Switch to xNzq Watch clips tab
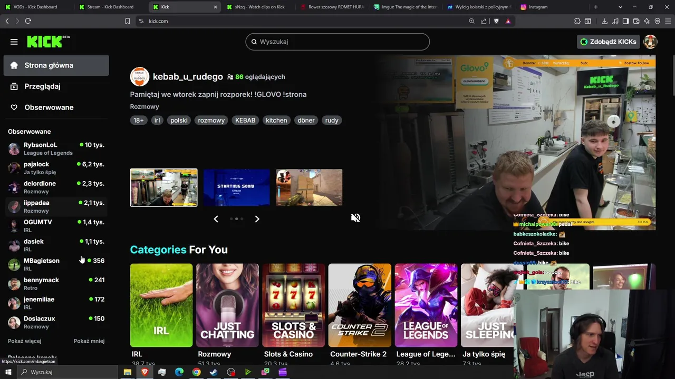Image resolution: width=675 pixels, height=379 pixels. click(x=258, y=7)
